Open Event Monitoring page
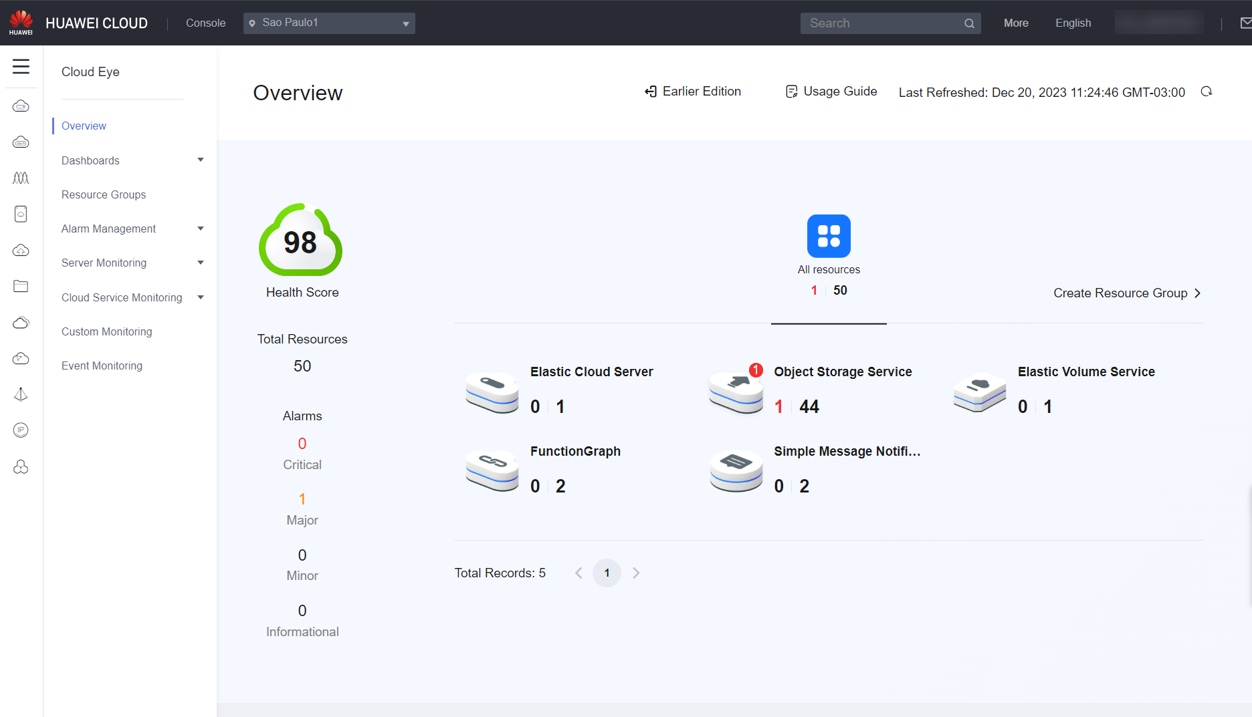 point(102,366)
